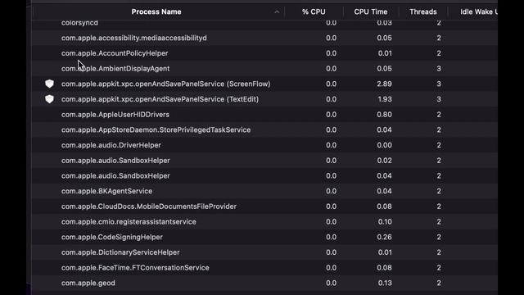524x295 pixels.
Task: Click the thread count 3 for AmbientDisplayAgent
Action: 439,69
